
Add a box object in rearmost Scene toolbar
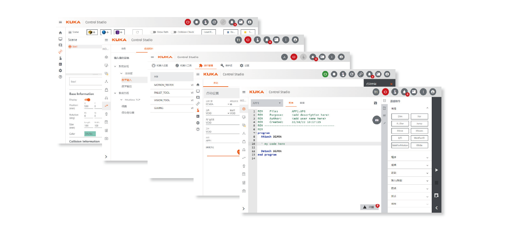[92, 32]
